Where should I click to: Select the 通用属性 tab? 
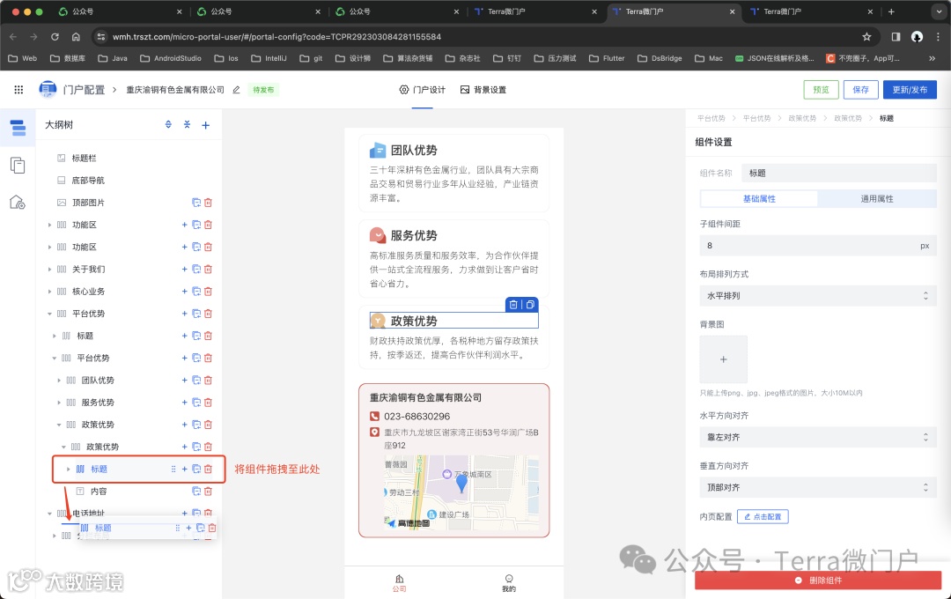click(876, 198)
